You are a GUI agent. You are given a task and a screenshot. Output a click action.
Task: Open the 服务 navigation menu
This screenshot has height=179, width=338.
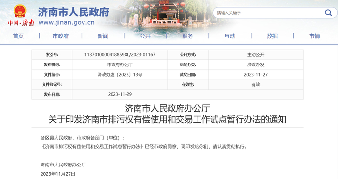pos(187,36)
